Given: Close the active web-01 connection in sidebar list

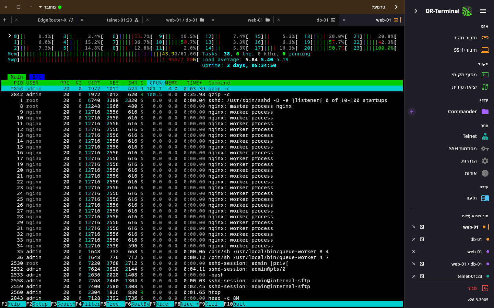Looking at the screenshot, I should coord(414,227).
